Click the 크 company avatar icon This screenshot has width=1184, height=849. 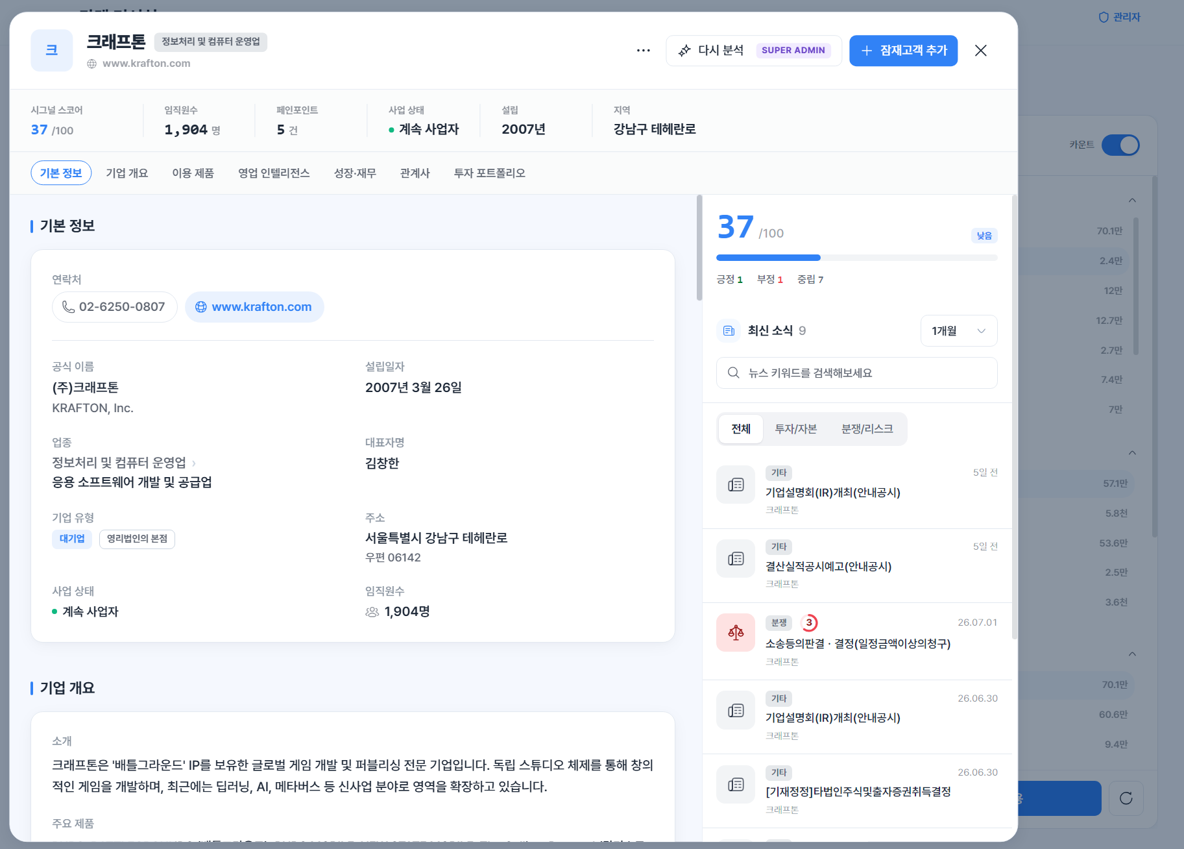[x=52, y=50]
